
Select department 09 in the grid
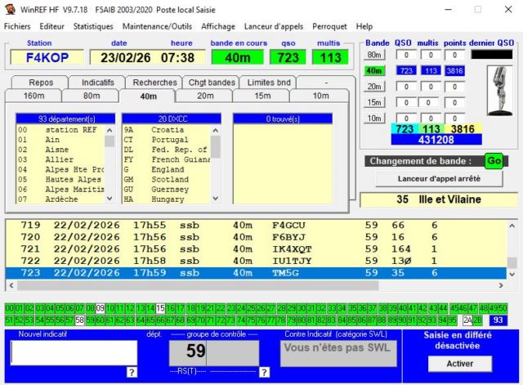[100, 308]
